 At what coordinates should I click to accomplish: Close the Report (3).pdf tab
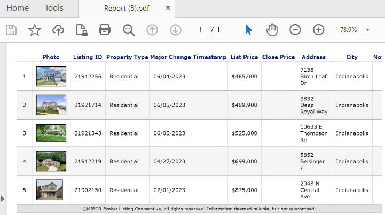point(168,8)
